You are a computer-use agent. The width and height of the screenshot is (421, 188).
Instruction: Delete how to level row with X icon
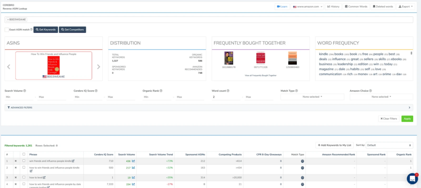point(16,177)
